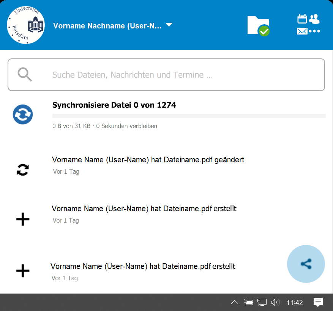Open the Vorname Nachname account dropdown
The width and height of the screenshot is (333, 311).
(x=107, y=26)
